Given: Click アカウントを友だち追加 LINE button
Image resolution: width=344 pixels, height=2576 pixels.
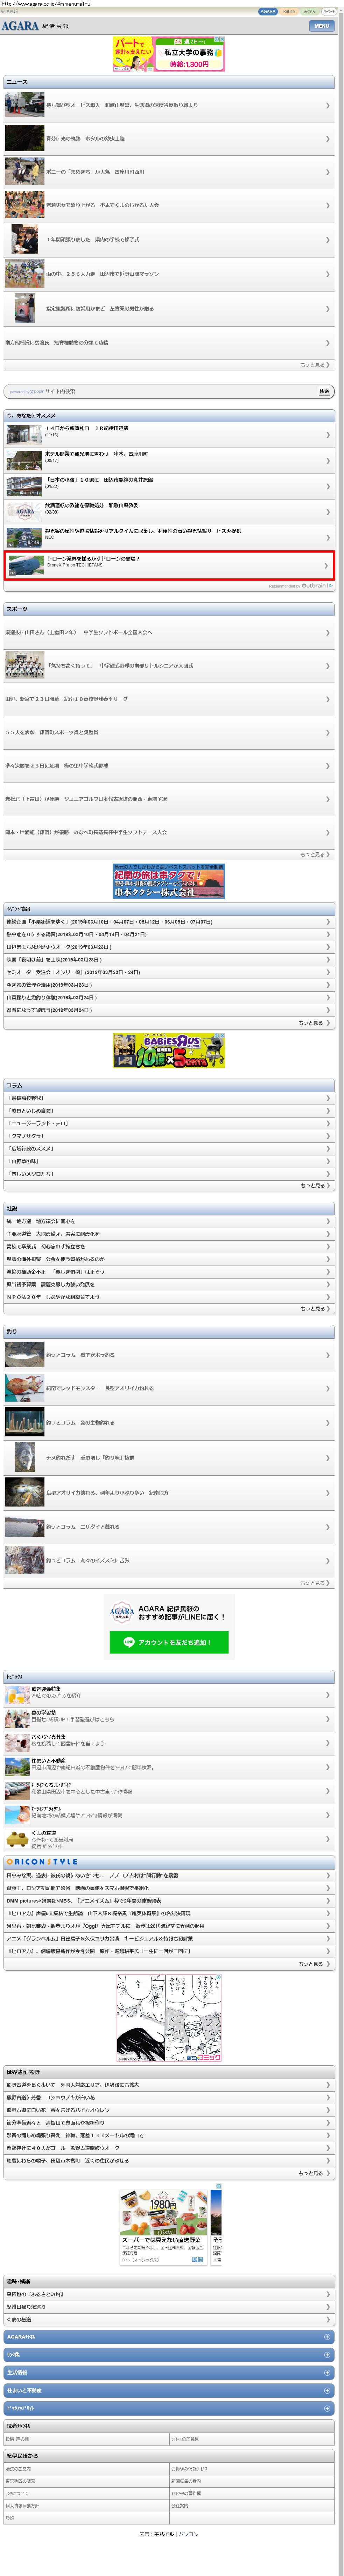Looking at the screenshot, I should tap(169, 1642).
